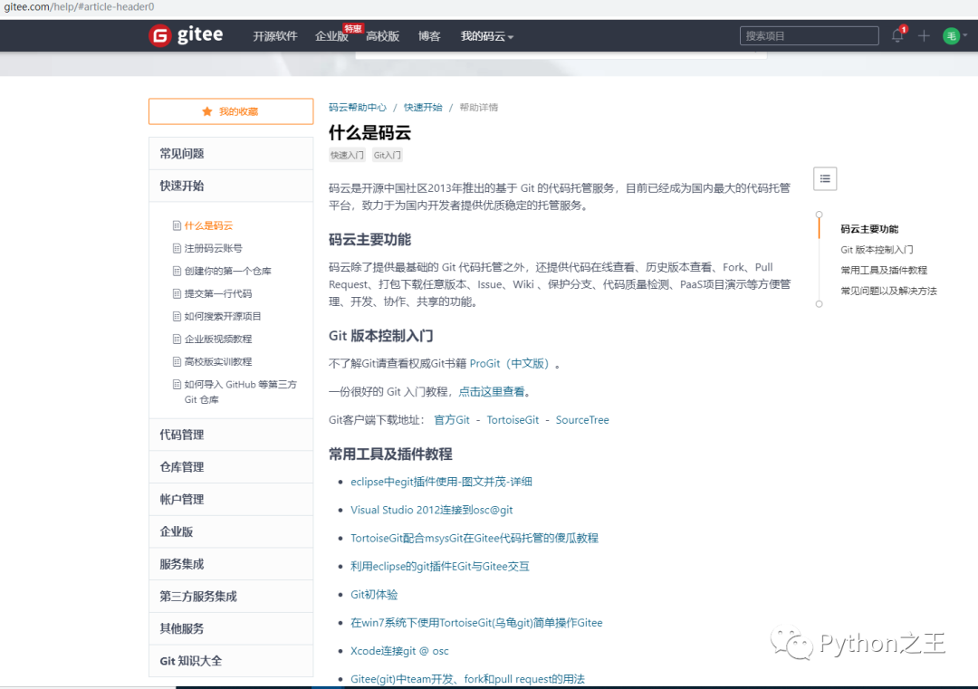Click document icon beside 高校版实训教程
Viewport: 978px width, 689px height.
pos(177,361)
